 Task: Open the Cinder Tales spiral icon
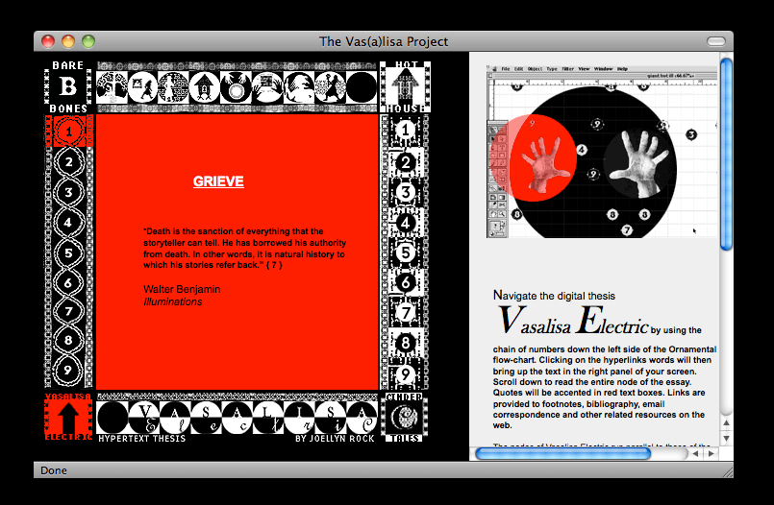(x=405, y=419)
